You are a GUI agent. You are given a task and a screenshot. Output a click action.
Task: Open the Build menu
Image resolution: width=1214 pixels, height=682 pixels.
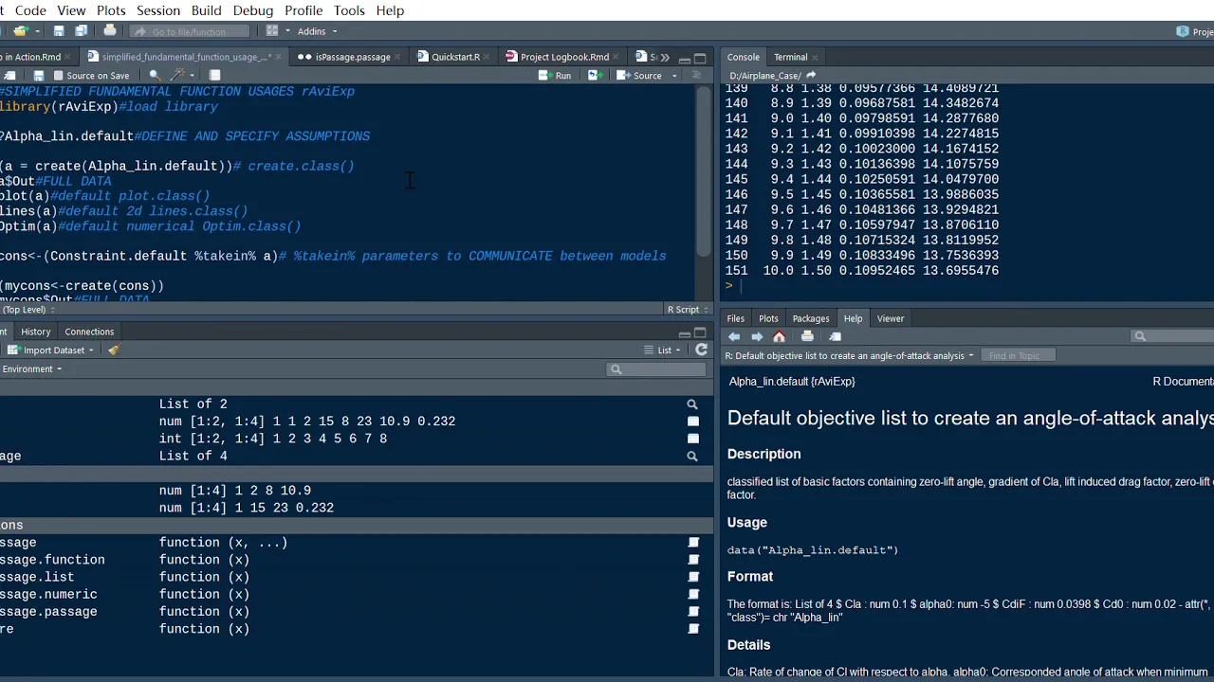[206, 10]
